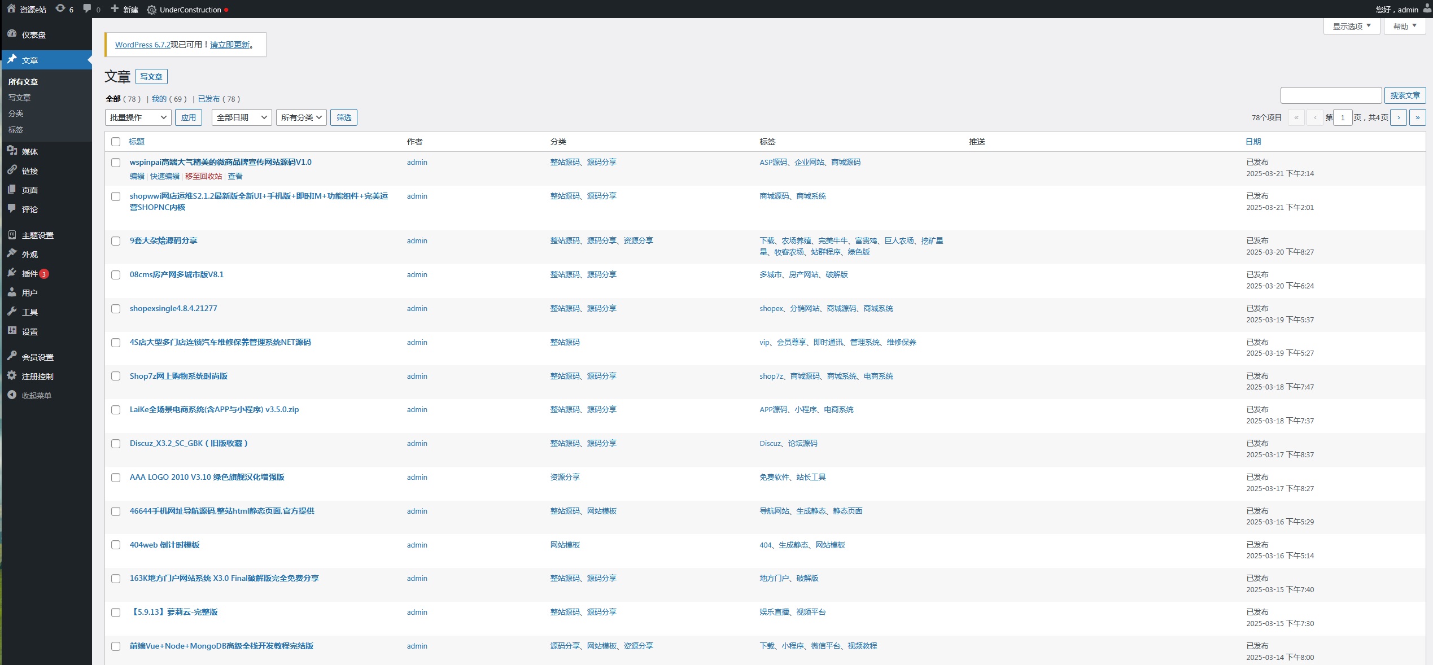1433x665 pixels.
Task: Sort by 日期 column header
Action: [1253, 142]
